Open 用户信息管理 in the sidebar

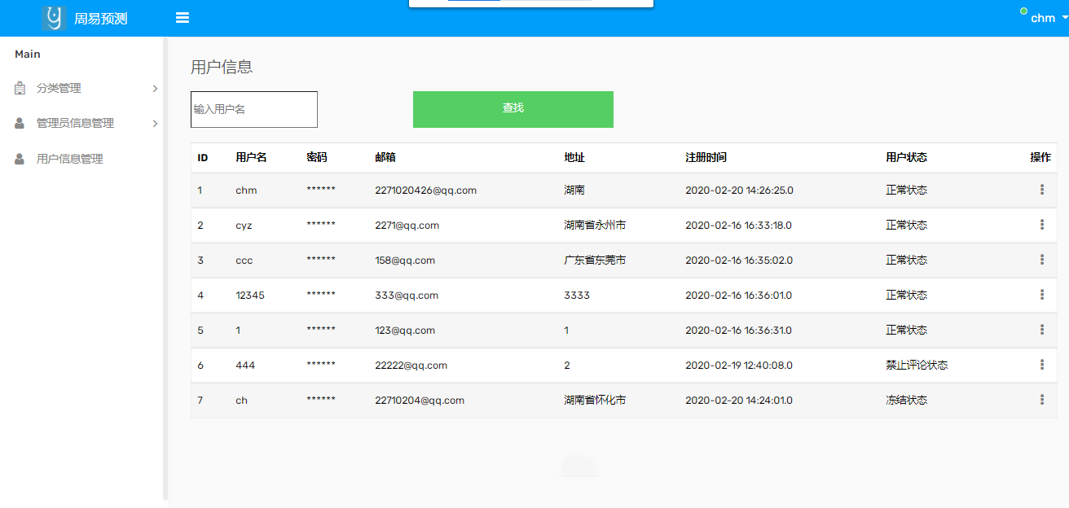[x=69, y=159]
